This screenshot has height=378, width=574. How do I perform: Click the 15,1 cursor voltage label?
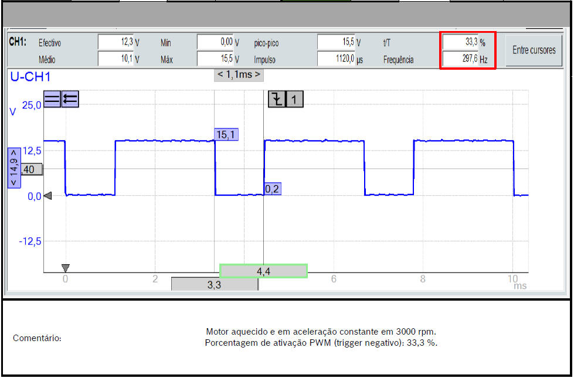pyautogui.click(x=226, y=135)
